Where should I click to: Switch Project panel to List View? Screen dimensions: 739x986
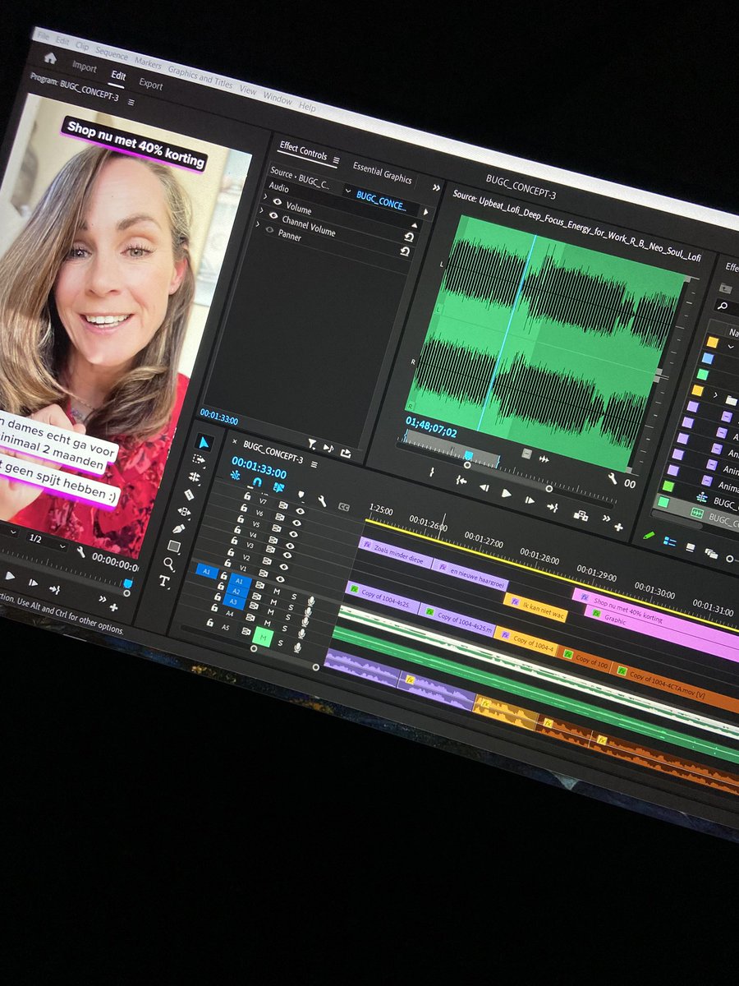click(x=669, y=541)
